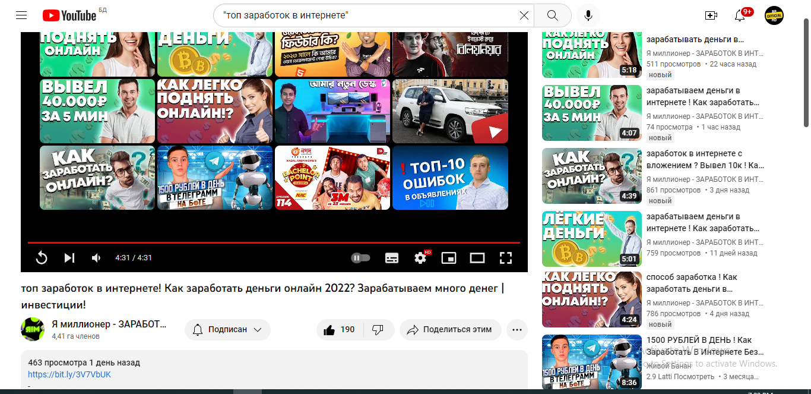Open endscreen video 1500 рублей в день

[x=215, y=178]
